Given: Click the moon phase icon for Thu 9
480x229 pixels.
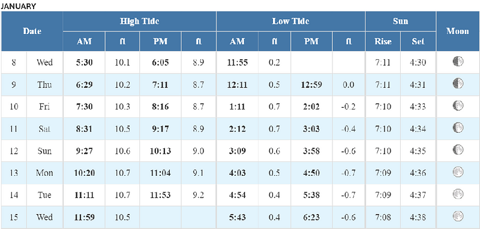Looking at the screenshot, I should click(x=458, y=84).
